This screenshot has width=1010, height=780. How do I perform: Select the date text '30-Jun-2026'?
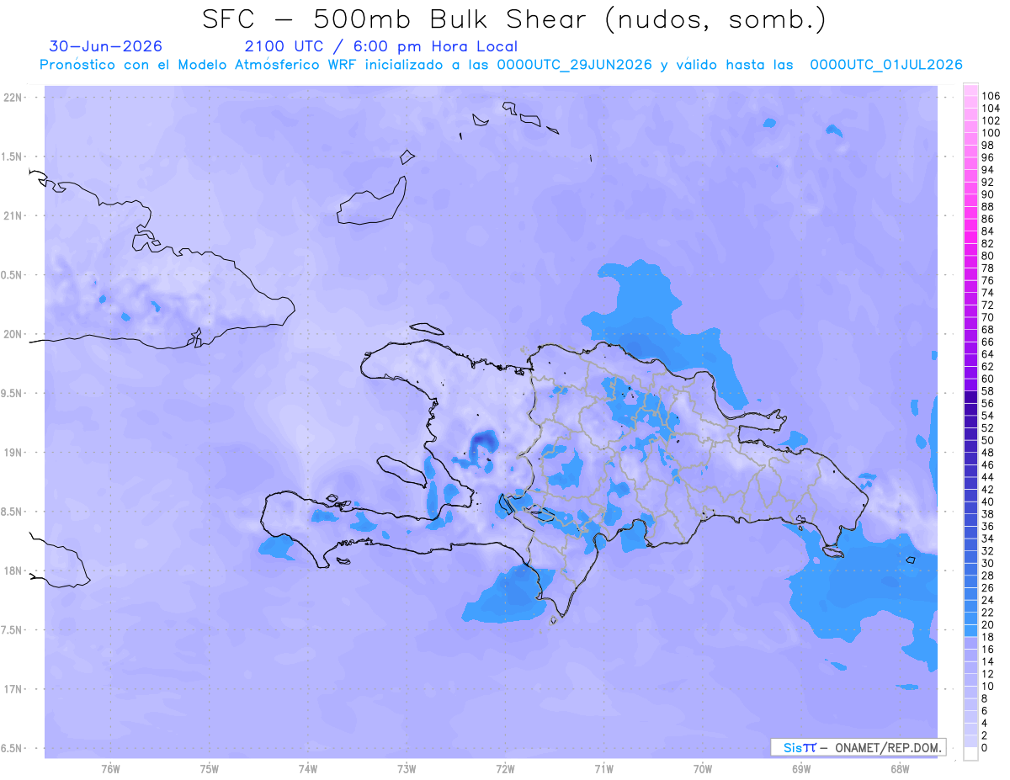106,46
